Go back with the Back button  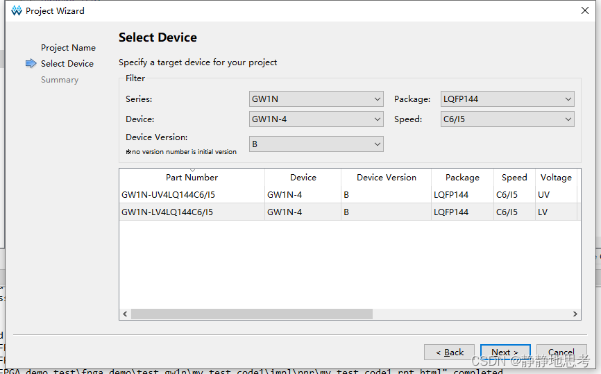pos(449,352)
